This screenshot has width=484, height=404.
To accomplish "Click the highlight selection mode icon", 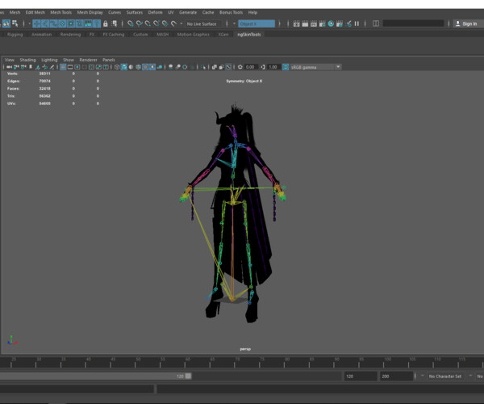I will 115,23.
